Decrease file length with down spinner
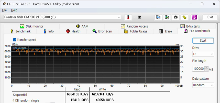Viewport: 220px width, 103px height. (x=206, y=70)
